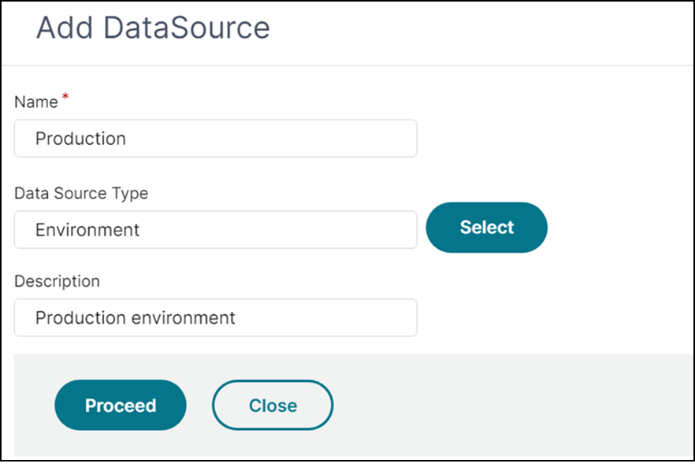
Task: Click the Close button
Action: tap(273, 405)
